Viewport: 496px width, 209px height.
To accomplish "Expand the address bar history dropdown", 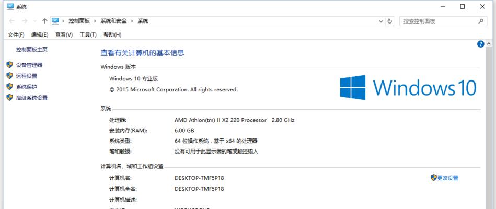I will (381, 21).
